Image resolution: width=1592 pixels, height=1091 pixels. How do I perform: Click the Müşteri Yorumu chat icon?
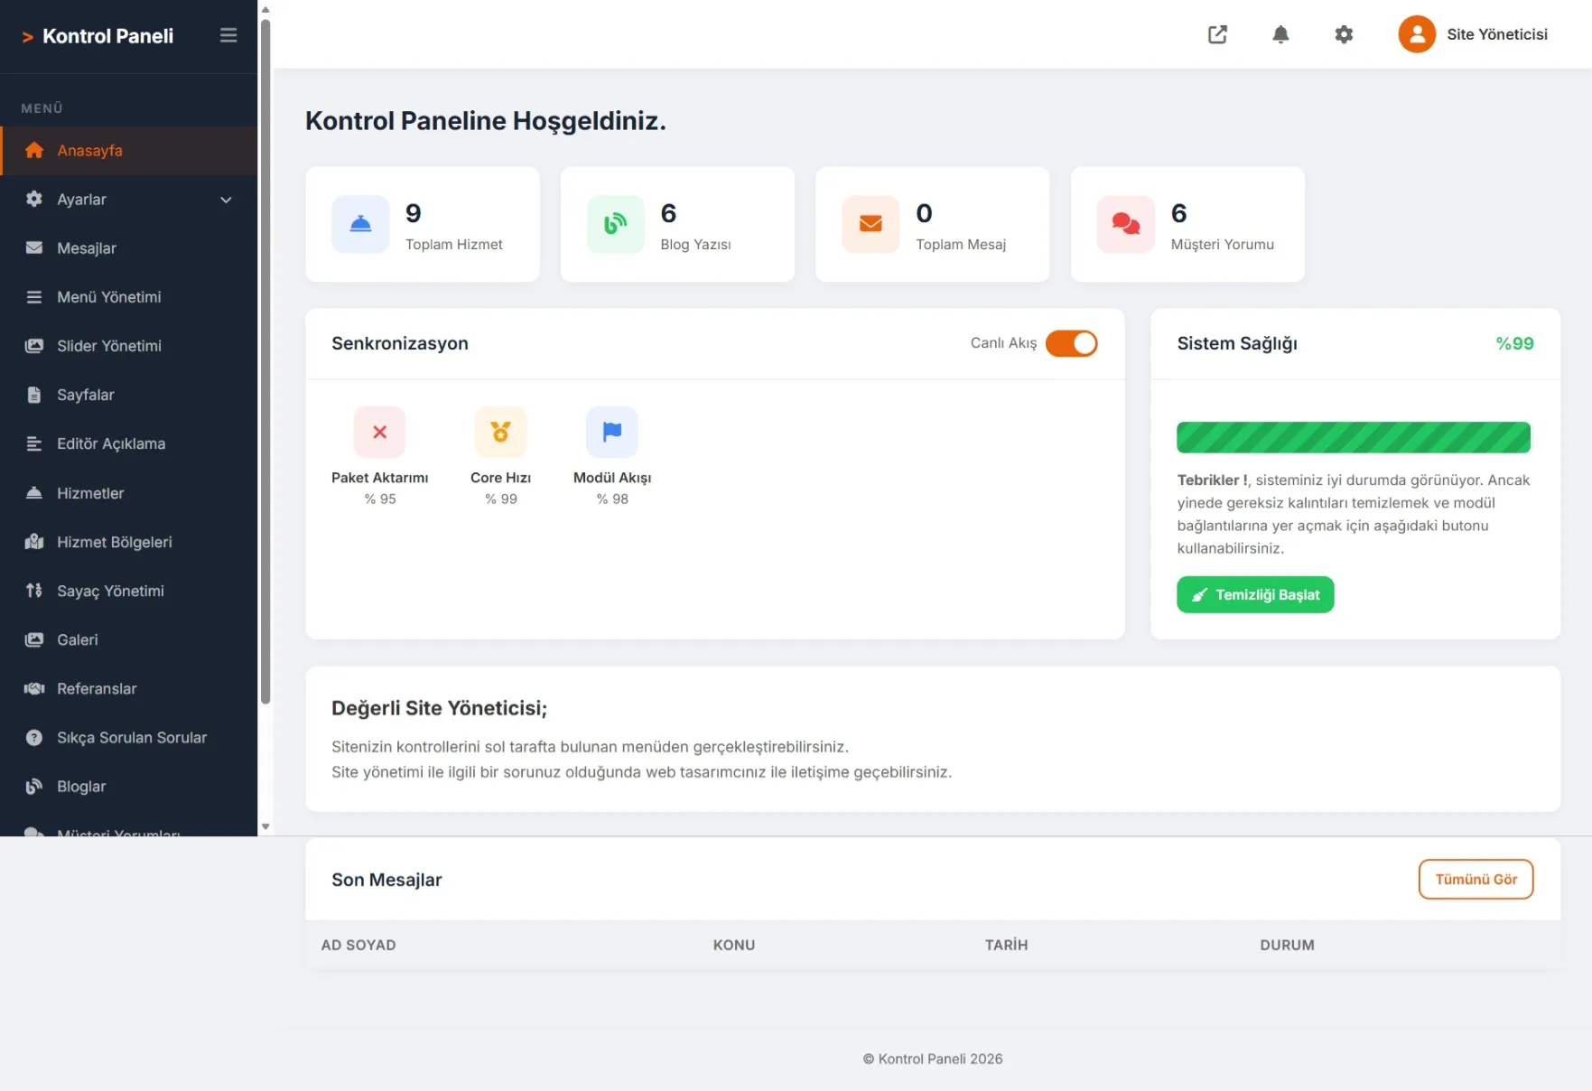[x=1125, y=224]
